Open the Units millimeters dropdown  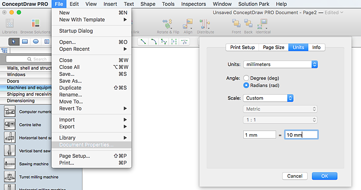point(280,64)
